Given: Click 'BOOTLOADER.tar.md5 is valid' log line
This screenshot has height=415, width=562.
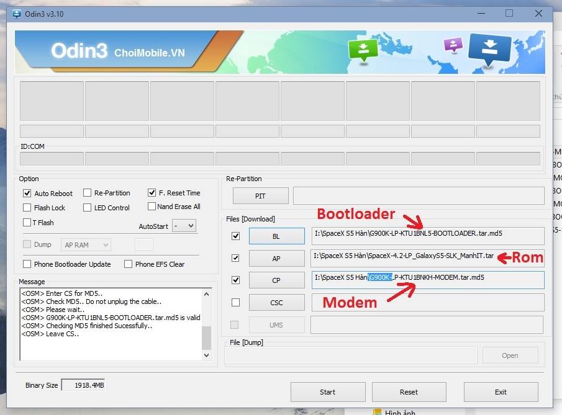Looking at the screenshot, I should (x=111, y=318).
